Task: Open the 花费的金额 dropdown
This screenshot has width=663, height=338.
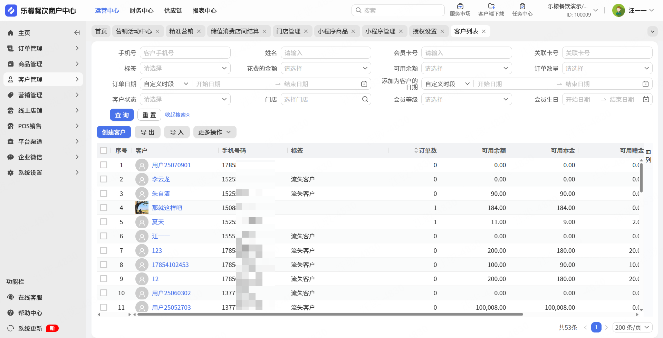Action: 326,68
